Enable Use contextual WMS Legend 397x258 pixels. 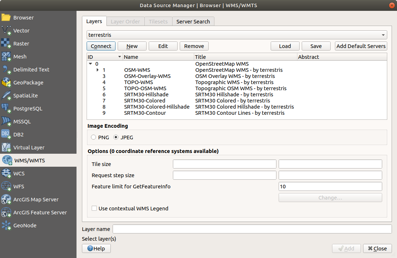[94, 209]
